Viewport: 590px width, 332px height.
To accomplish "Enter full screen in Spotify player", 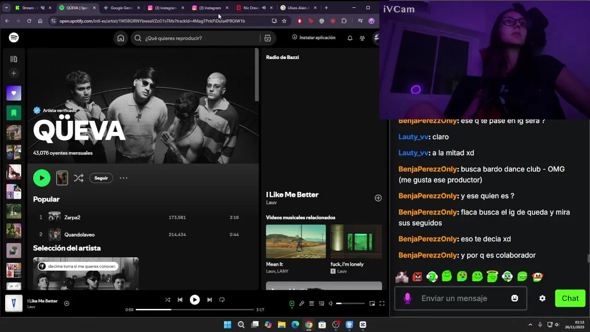I will pos(382,303).
